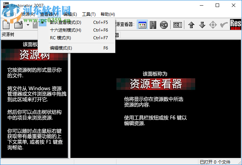Image resolution: width=242 pixels, height=165 pixels.
Task: Close the 查看器(V) menu
Action: coord(49,14)
